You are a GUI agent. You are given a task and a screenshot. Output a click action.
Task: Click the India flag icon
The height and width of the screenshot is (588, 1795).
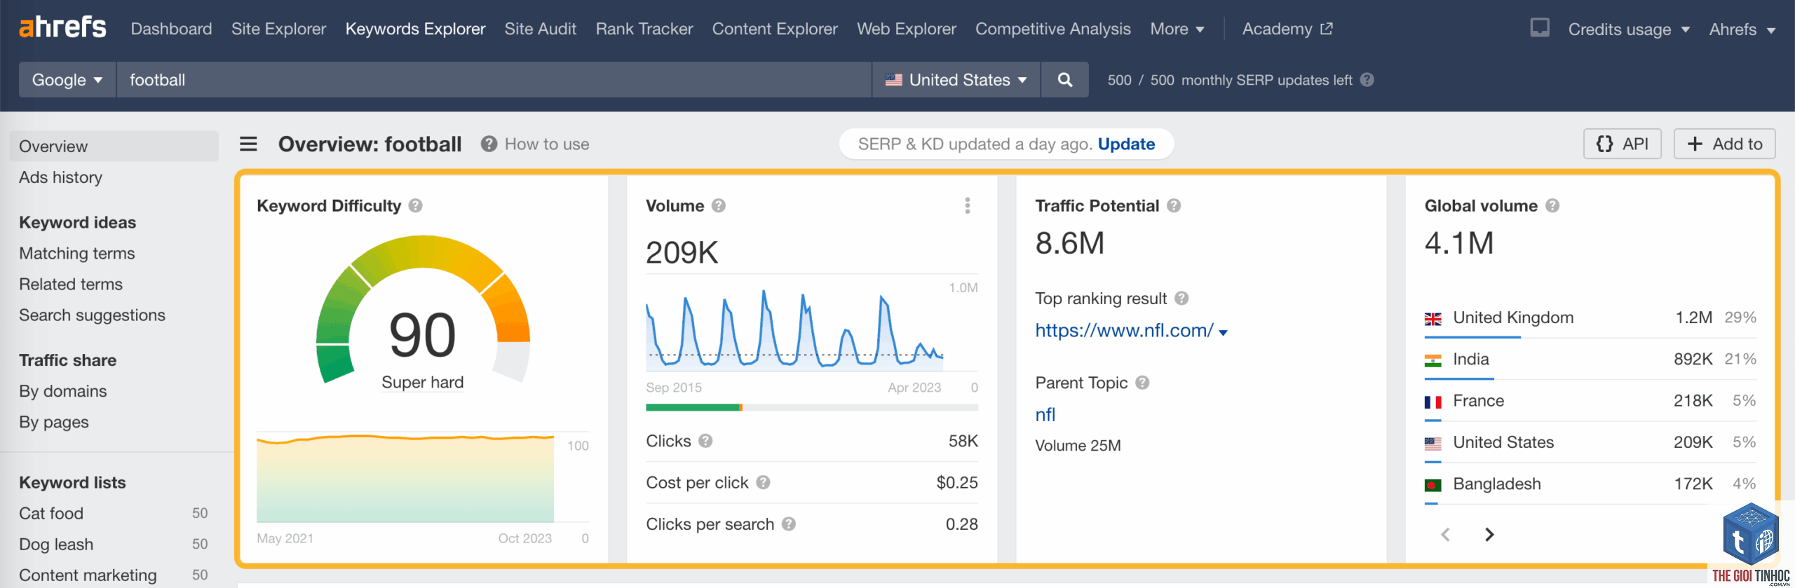coord(1433,360)
